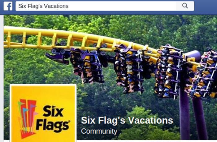217x142 pixels.
Task: Click the word 'Six' in the search field
Action: [22, 6]
